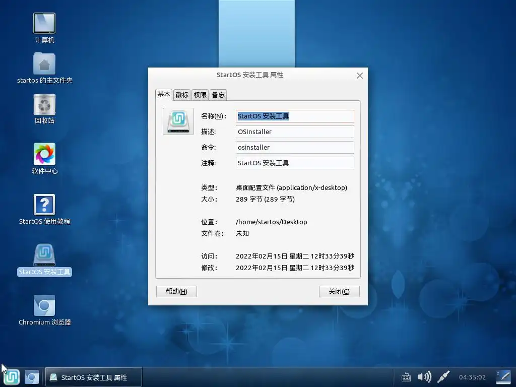Viewport: 516px width, 387px height.
Task: Click the volume speaker tray icon
Action: tap(424, 377)
